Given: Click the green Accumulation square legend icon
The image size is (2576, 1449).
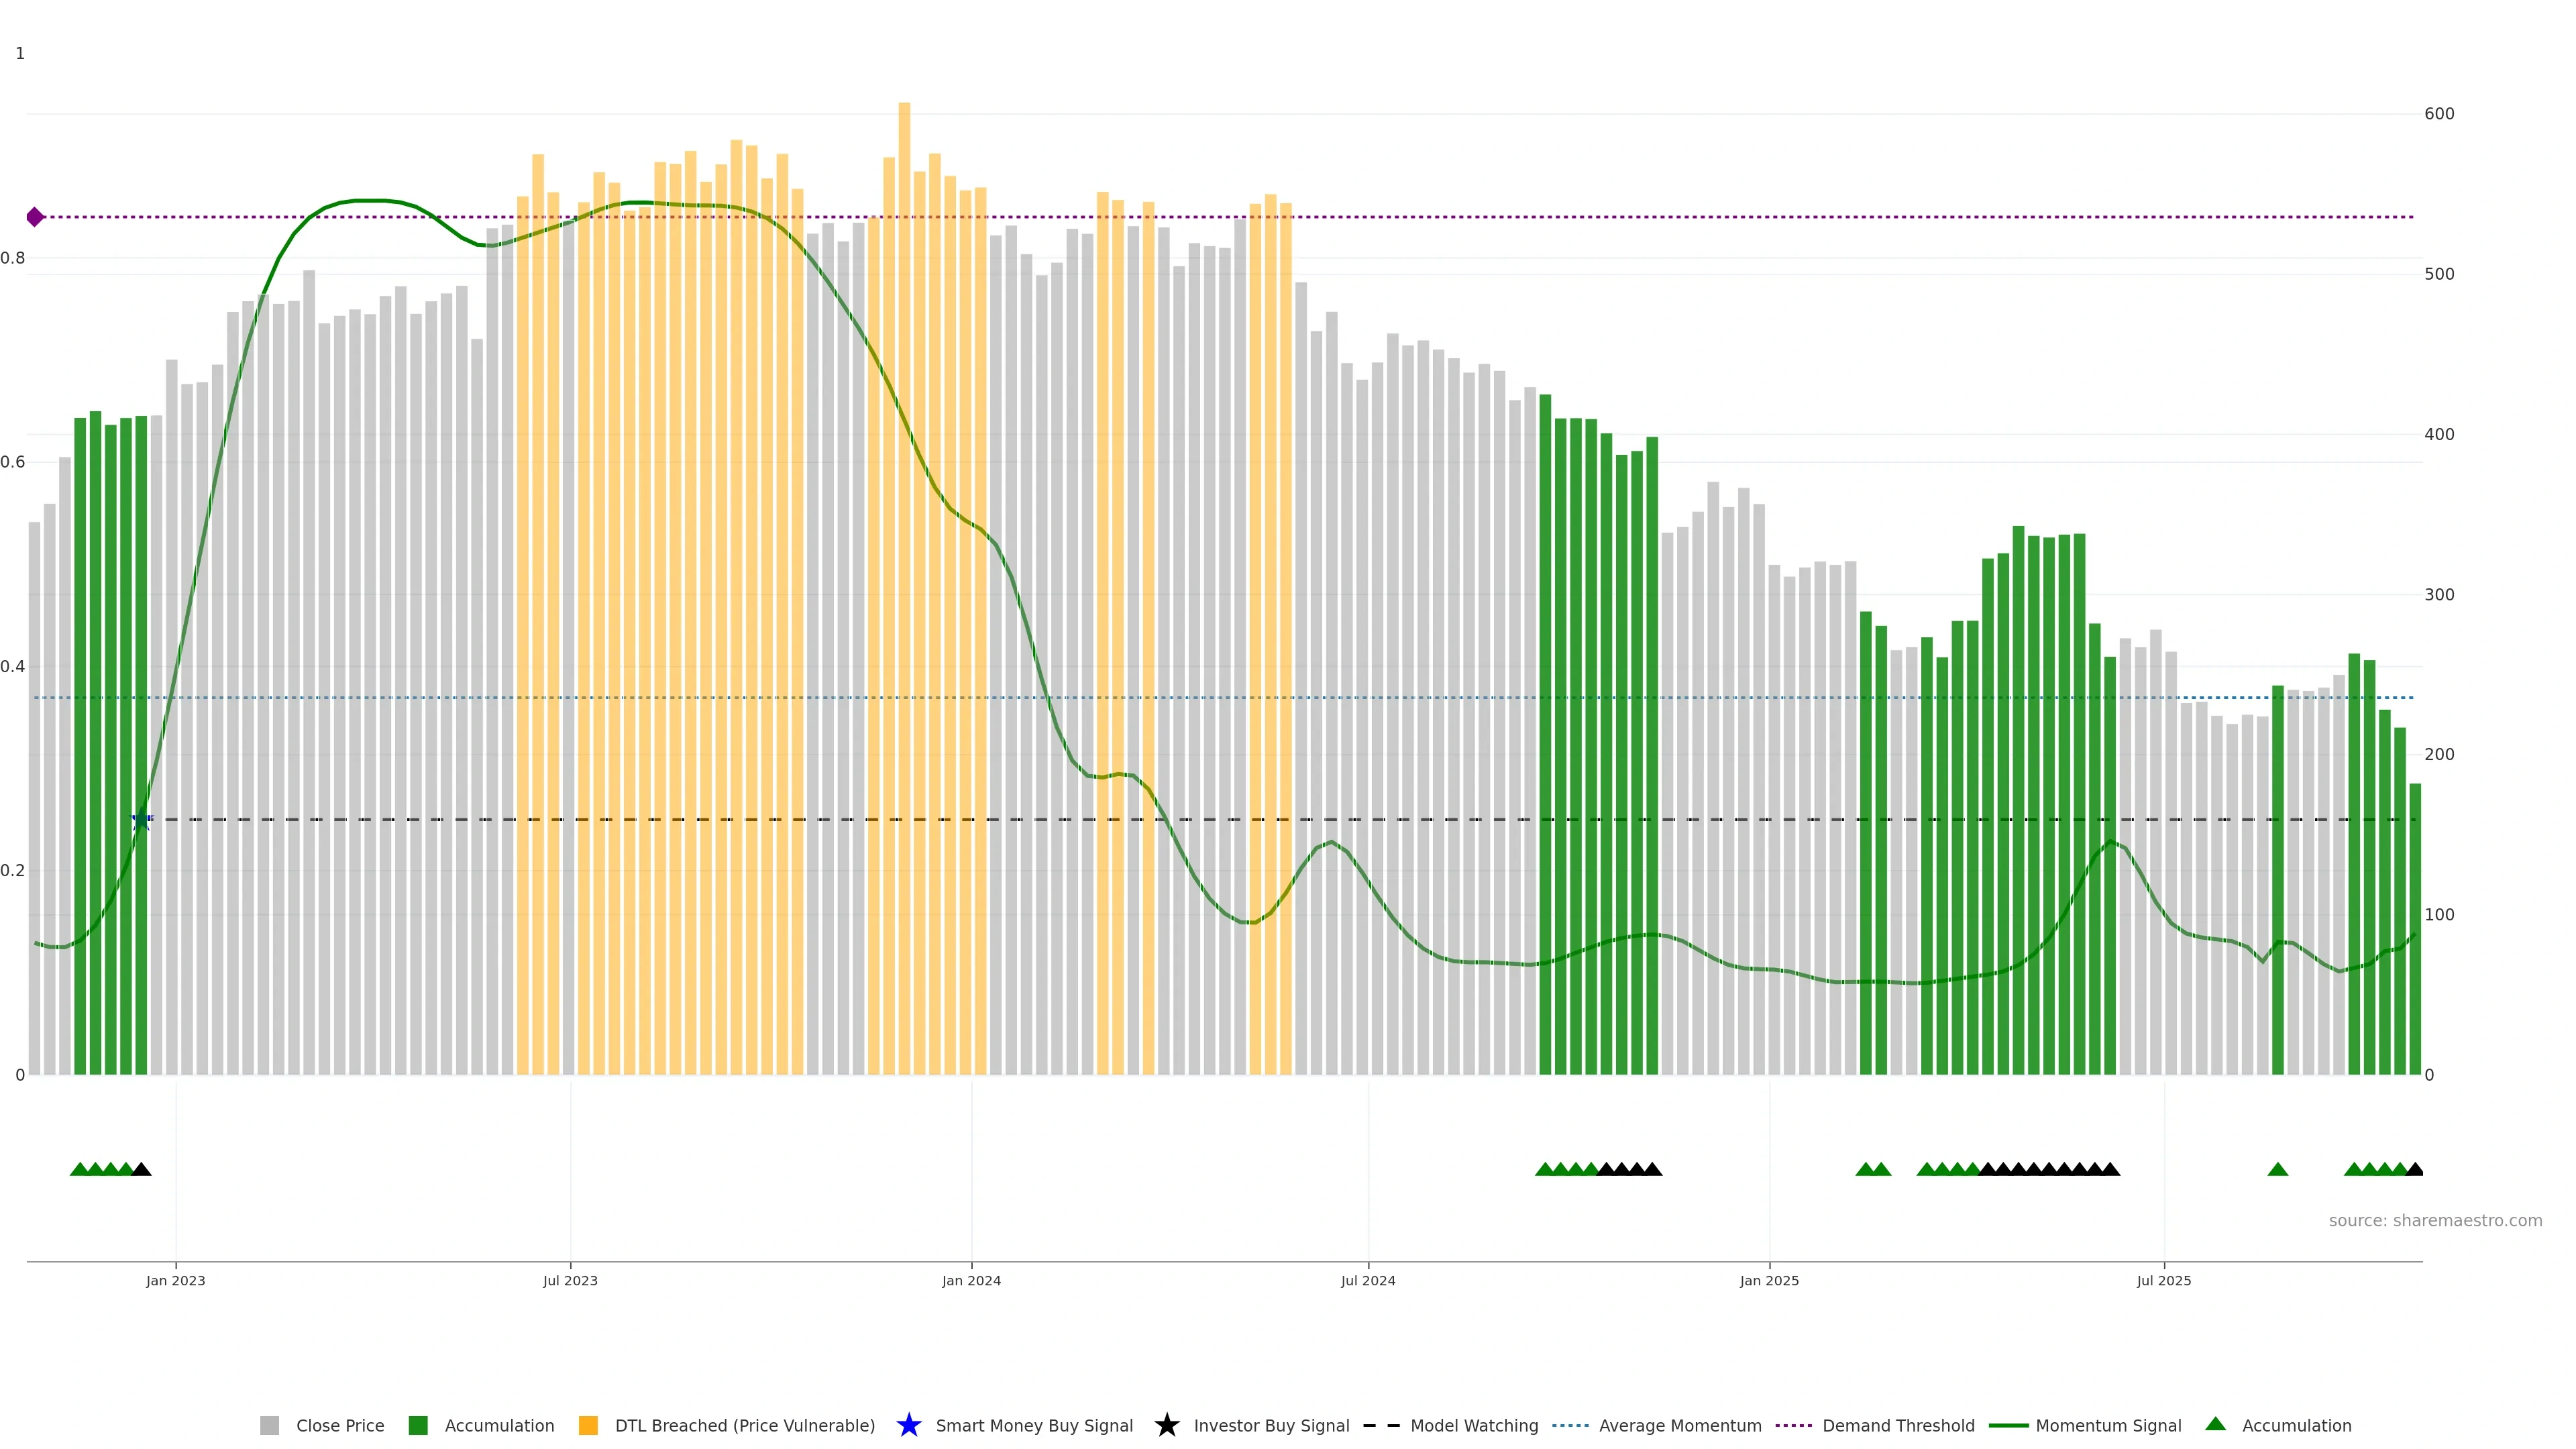Looking at the screenshot, I should point(418,1425).
